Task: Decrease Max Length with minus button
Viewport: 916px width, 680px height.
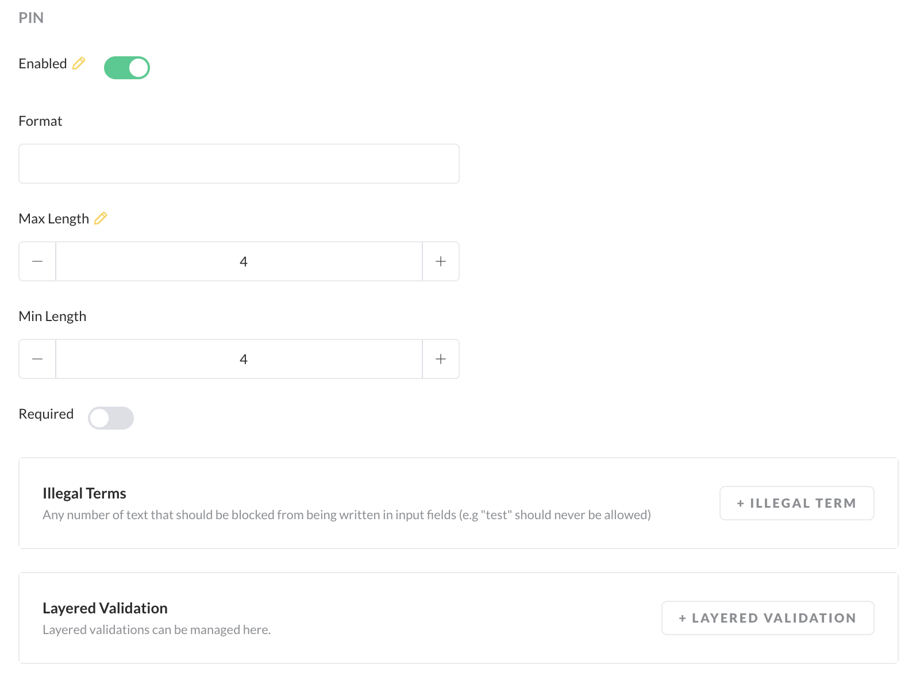Action: (x=37, y=261)
